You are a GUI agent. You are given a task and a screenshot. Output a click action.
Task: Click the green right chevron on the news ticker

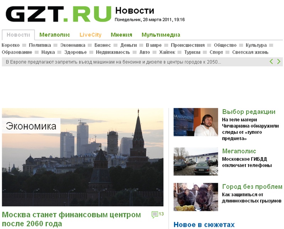pyautogui.click(x=279, y=61)
